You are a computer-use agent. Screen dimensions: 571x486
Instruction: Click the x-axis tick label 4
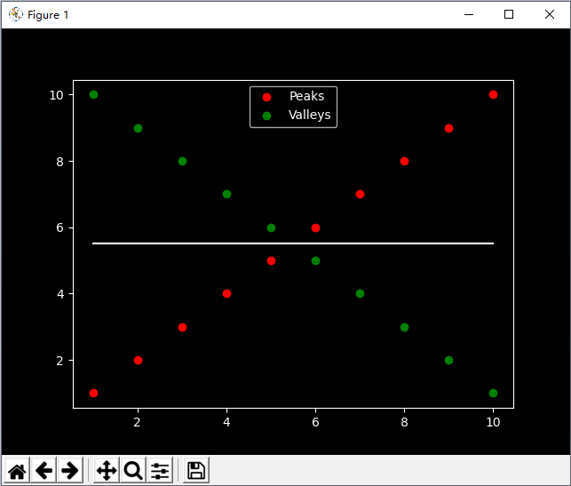coord(226,422)
